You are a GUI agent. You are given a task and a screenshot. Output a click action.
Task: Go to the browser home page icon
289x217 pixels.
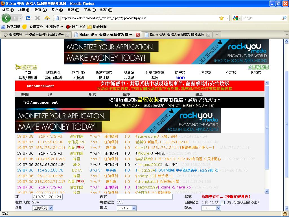pos(47,18)
